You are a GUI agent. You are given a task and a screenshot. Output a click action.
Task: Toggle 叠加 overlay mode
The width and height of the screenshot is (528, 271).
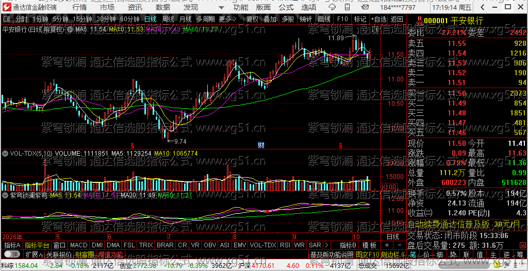click(x=270, y=19)
